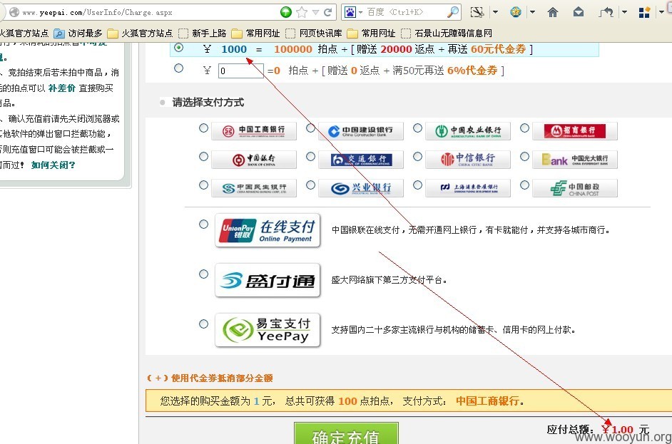Select the ¥1000 recharge option radio
Viewport: 672px width, 444px height.
coord(179,48)
